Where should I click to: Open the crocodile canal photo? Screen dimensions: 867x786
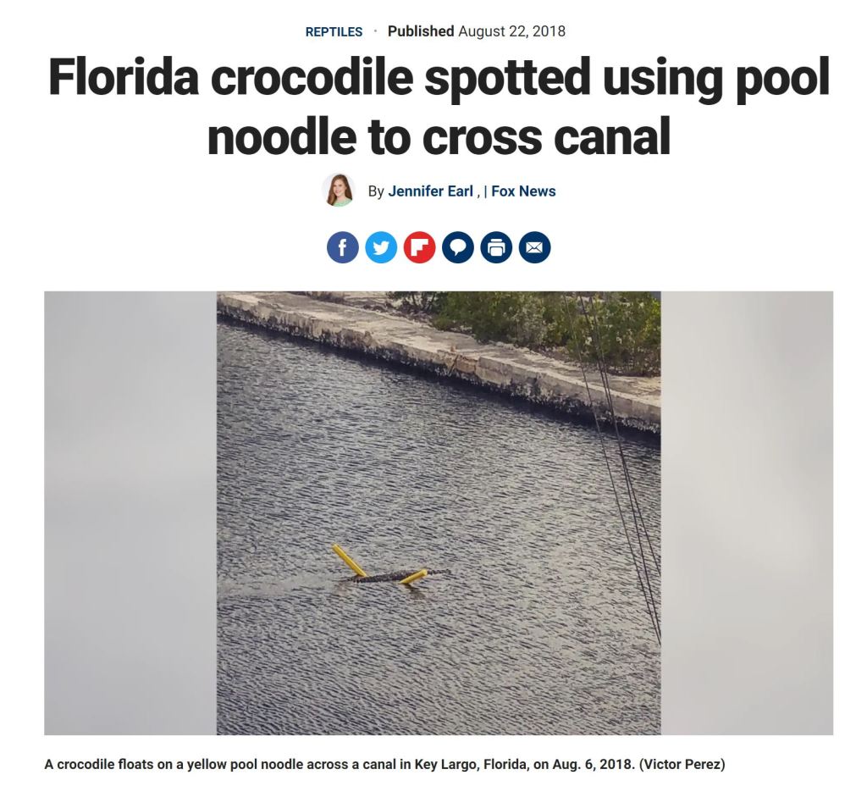(x=439, y=512)
